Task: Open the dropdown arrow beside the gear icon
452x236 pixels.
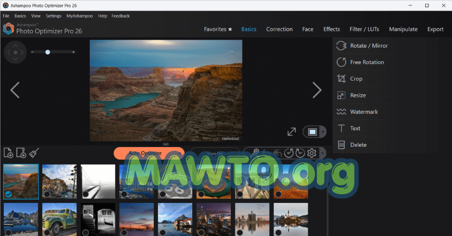Action: point(322,153)
